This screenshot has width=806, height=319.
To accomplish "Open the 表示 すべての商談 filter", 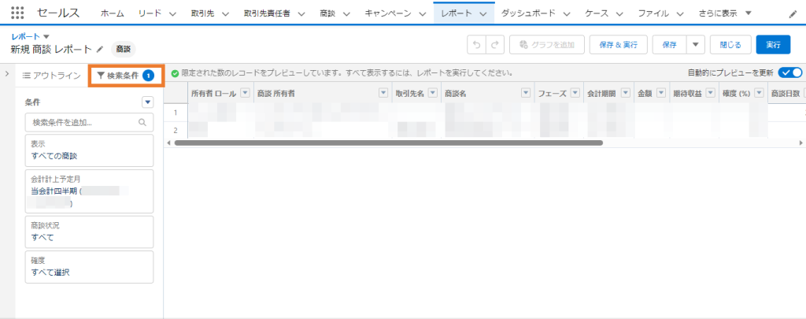I will [89, 150].
